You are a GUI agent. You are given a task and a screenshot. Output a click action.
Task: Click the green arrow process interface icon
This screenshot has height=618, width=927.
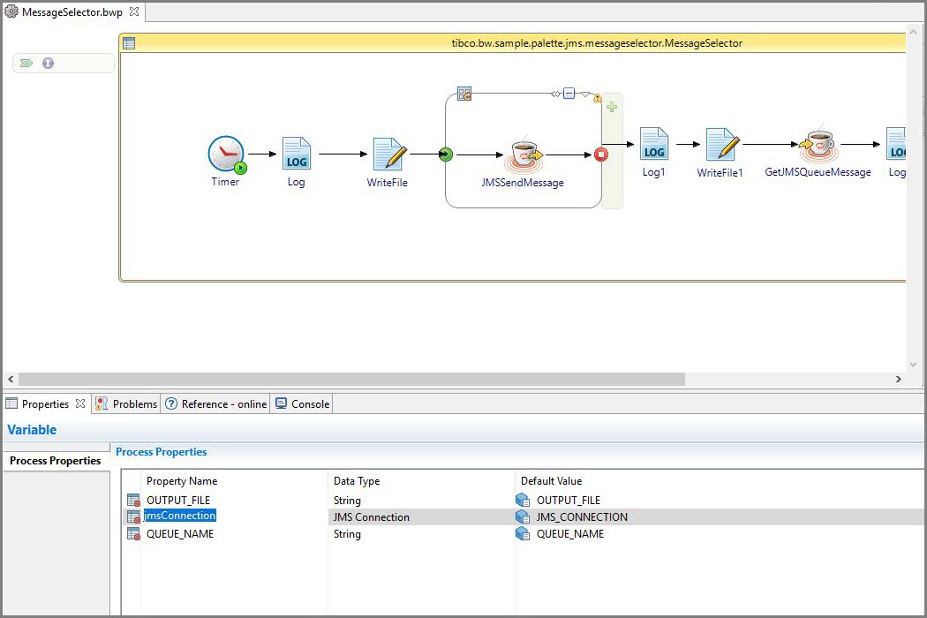(26, 64)
